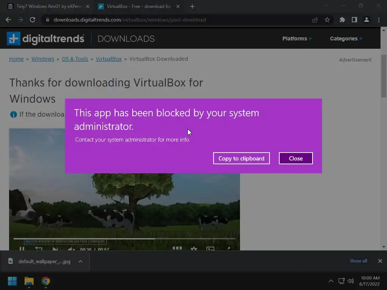This screenshot has width=387, height=290.
Task: Reload the VirtualBox download page
Action: pyautogui.click(x=33, y=20)
